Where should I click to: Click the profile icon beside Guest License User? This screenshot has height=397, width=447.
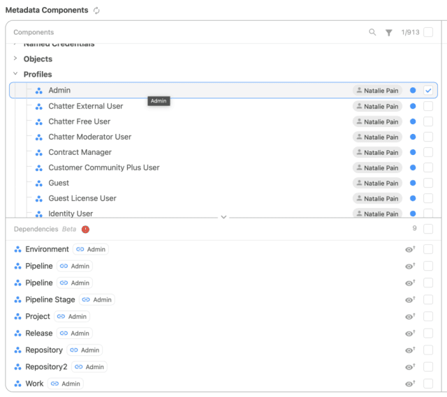pos(39,198)
